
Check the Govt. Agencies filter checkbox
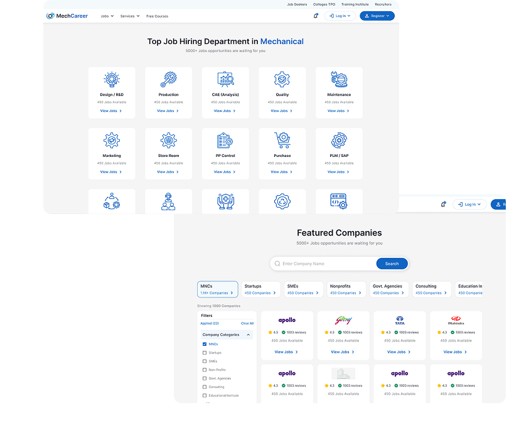pyautogui.click(x=205, y=379)
